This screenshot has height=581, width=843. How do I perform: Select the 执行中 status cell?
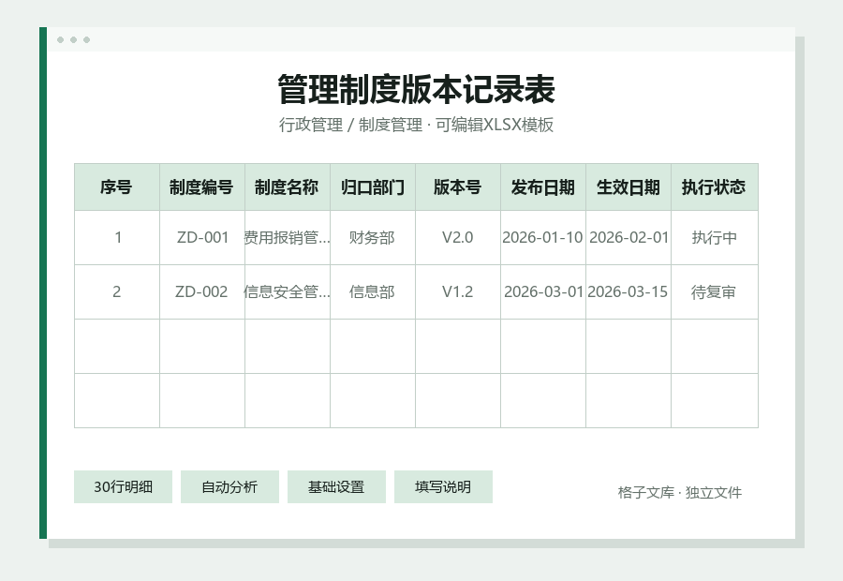coord(714,237)
